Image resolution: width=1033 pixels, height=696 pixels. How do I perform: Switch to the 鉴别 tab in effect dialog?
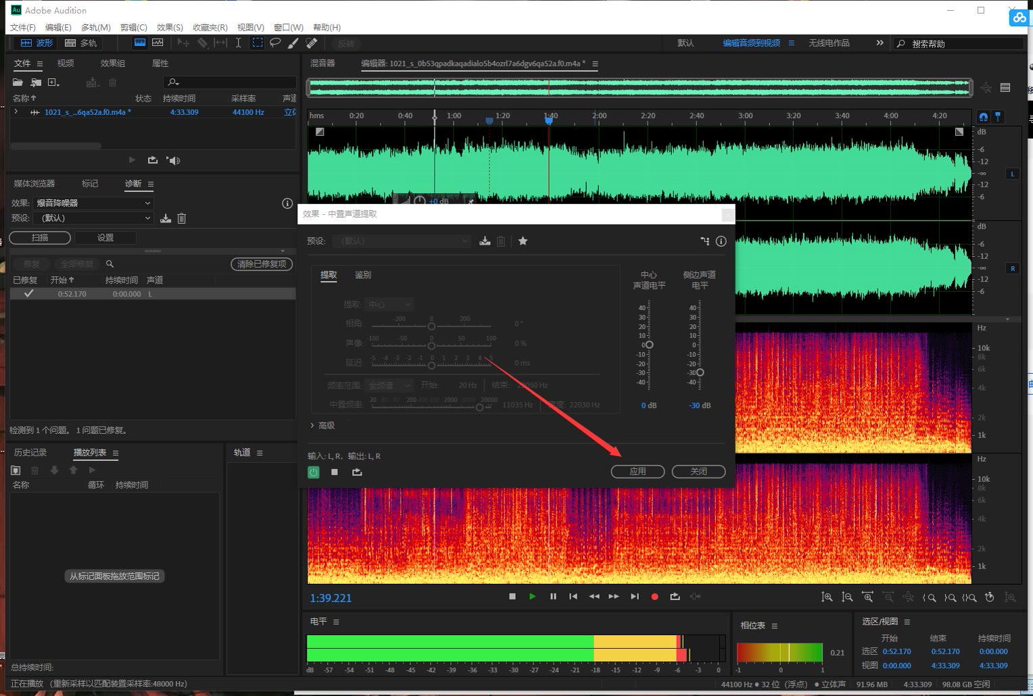coord(363,274)
